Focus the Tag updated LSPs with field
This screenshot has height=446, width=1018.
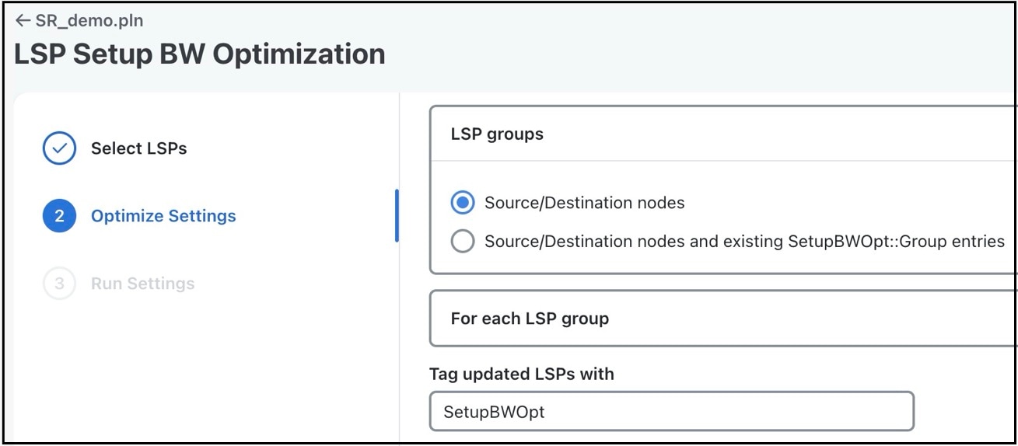coord(672,411)
